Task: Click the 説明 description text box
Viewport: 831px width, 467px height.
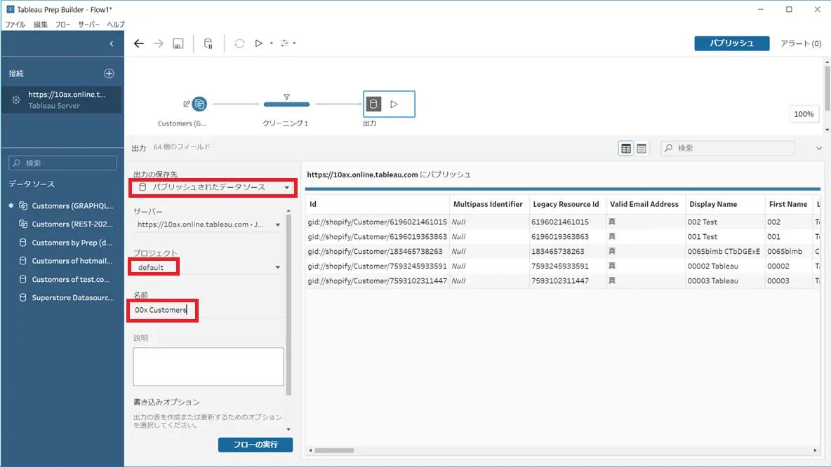Action: (208, 367)
